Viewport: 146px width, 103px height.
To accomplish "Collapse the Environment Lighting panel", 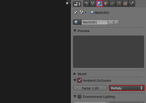I will (75, 97).
